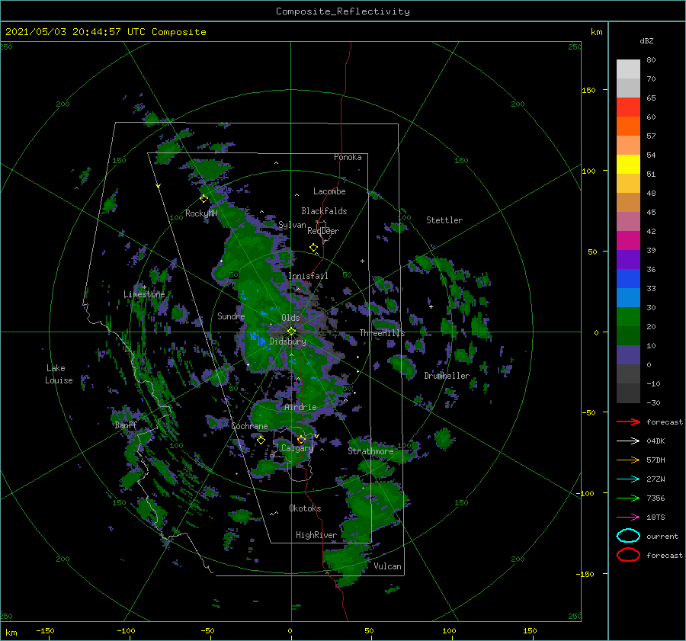The width and height of the screenshot is (686, 641).
Task: Click the Sundre city label
Action: [x=231, y=316]
